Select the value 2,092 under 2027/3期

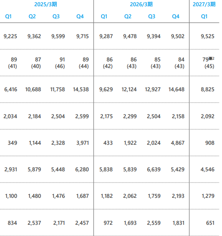[208, 117]
